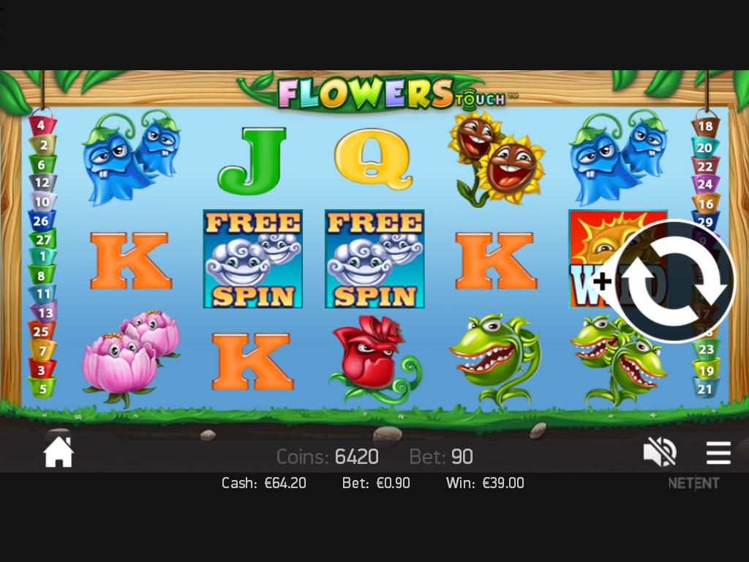The width and height of the screenshot is (749, 562).
Task: Click the pink lotus flowers symbol
Action: 132,357
